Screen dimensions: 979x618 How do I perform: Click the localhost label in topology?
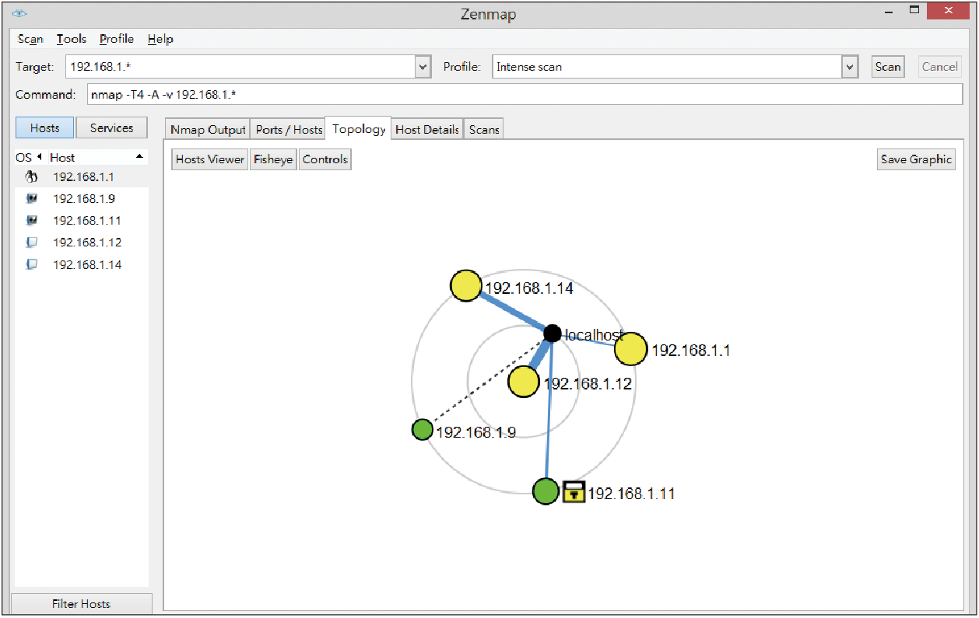click(594, 335)
